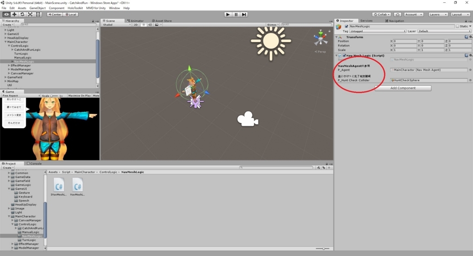Click Maximize On Play toggle
Screen dimensions: 473x256
coord(79,96)
